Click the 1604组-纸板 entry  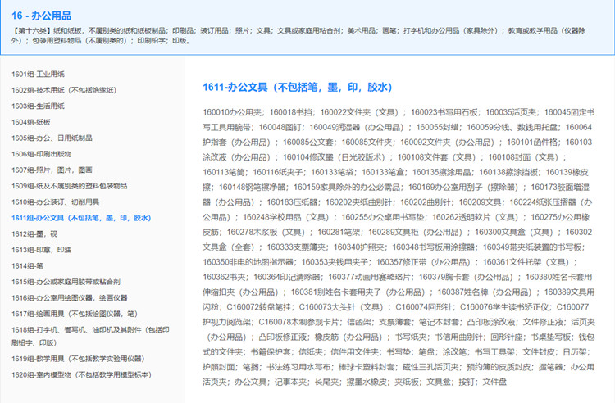point(31,122)
